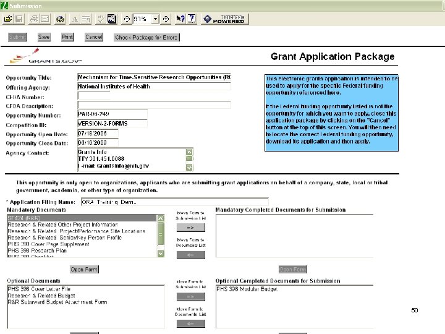Click Grants Info line in Agency Contact
This screenshot has height=334, width=445.
pyautogui.click(x=92, y=152)
